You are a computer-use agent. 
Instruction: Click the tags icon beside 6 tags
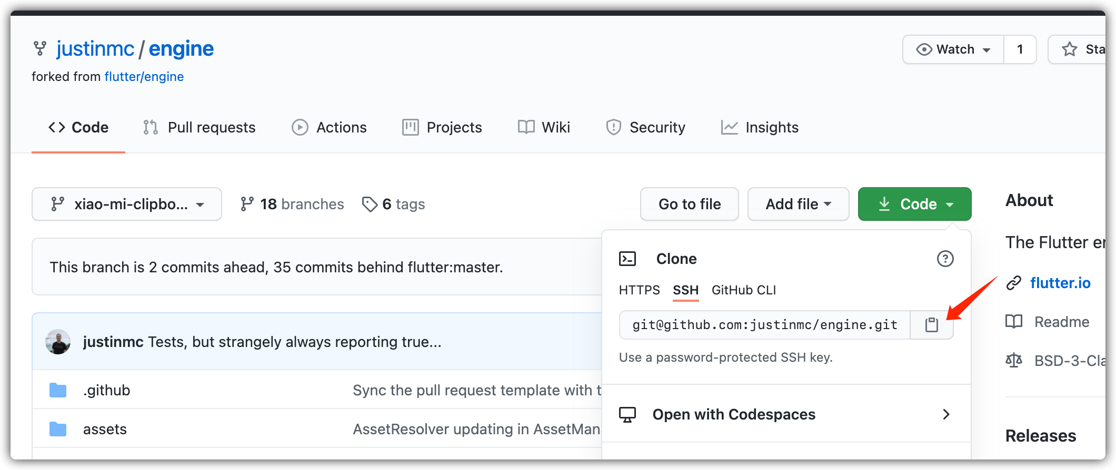point(370,204)
